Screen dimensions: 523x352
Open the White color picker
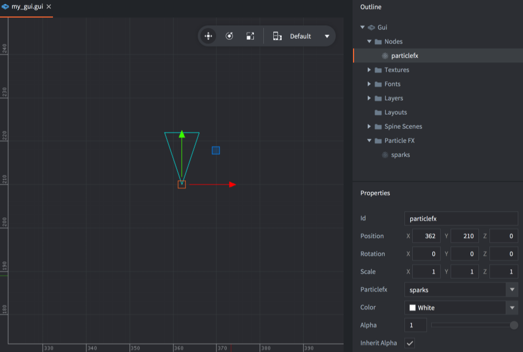click(512, 307)
